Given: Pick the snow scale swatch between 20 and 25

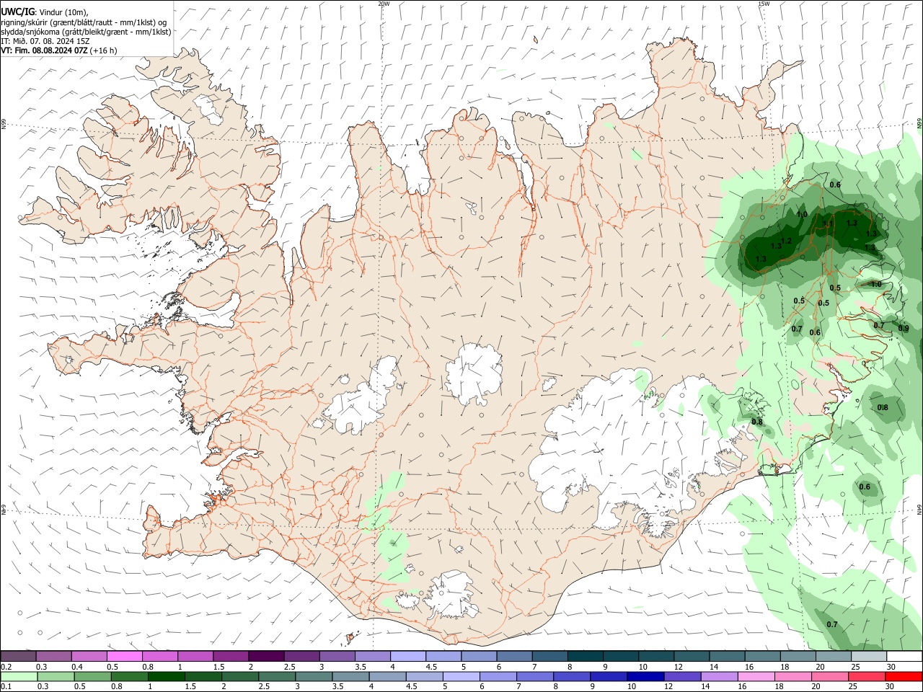Looking at the screenshot, I should pos(832,656).
